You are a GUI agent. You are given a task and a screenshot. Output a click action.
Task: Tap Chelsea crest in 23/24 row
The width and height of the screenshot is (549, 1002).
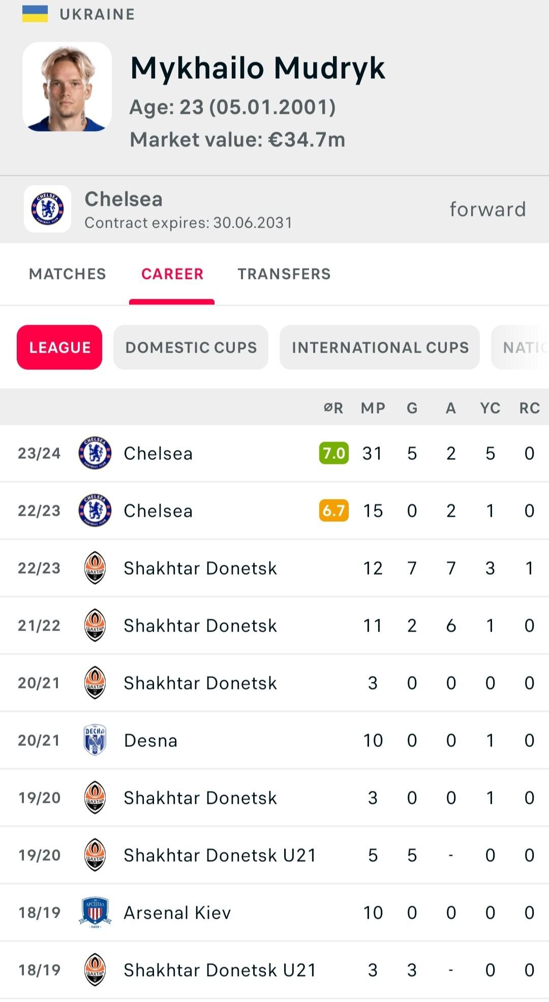(95, 453)
